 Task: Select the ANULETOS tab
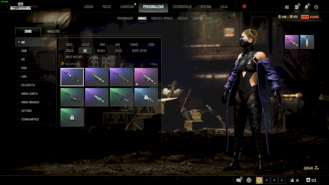click(53, 32)
